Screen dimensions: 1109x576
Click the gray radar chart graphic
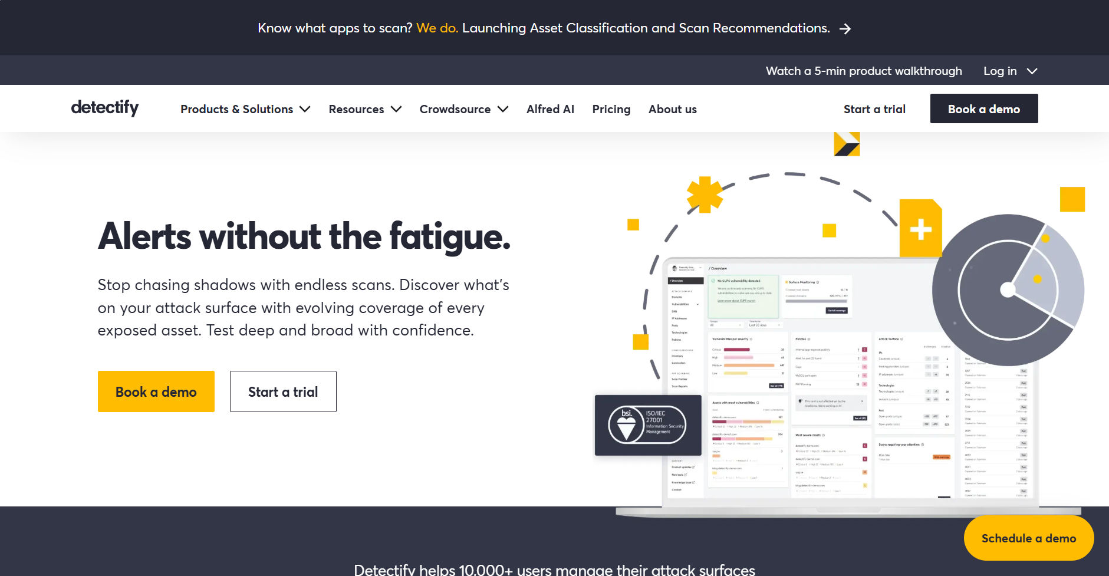[x=1008, y=289]
